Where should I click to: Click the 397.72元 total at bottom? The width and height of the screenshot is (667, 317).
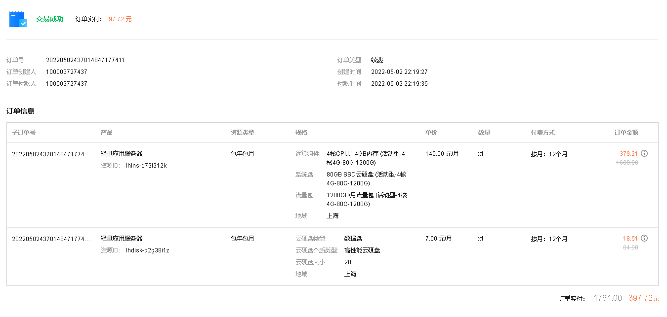click(x=644, y=298)
